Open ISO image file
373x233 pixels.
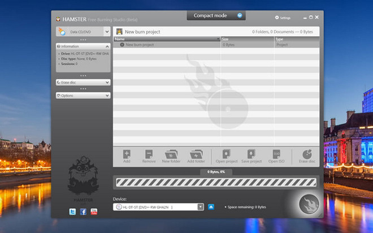(x=276, y=156)
